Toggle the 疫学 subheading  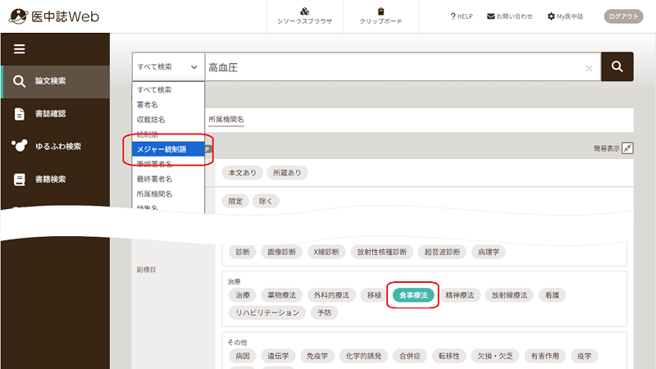tap(584, 356)
